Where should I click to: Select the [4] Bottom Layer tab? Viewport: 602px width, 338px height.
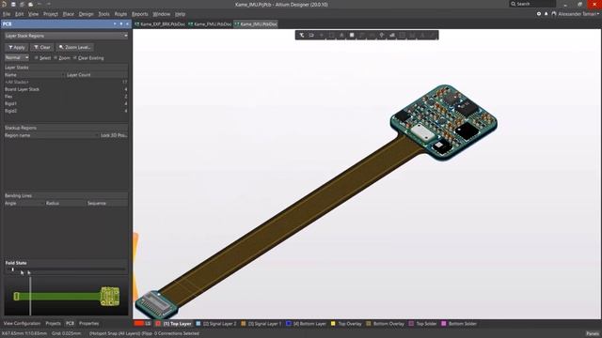click(x=307, y=324)
